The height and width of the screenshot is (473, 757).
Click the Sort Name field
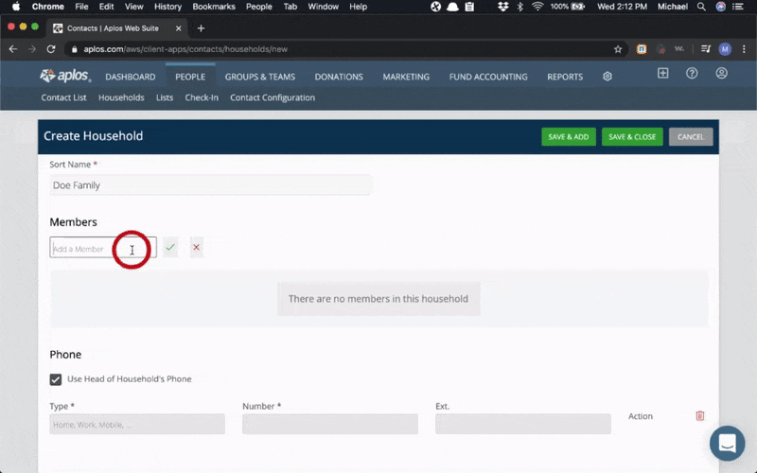210,185
